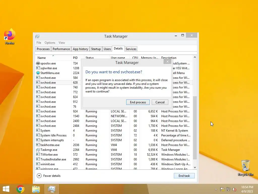
Task: Click the Windows Start-Up description cell
Action: (176, 164)
